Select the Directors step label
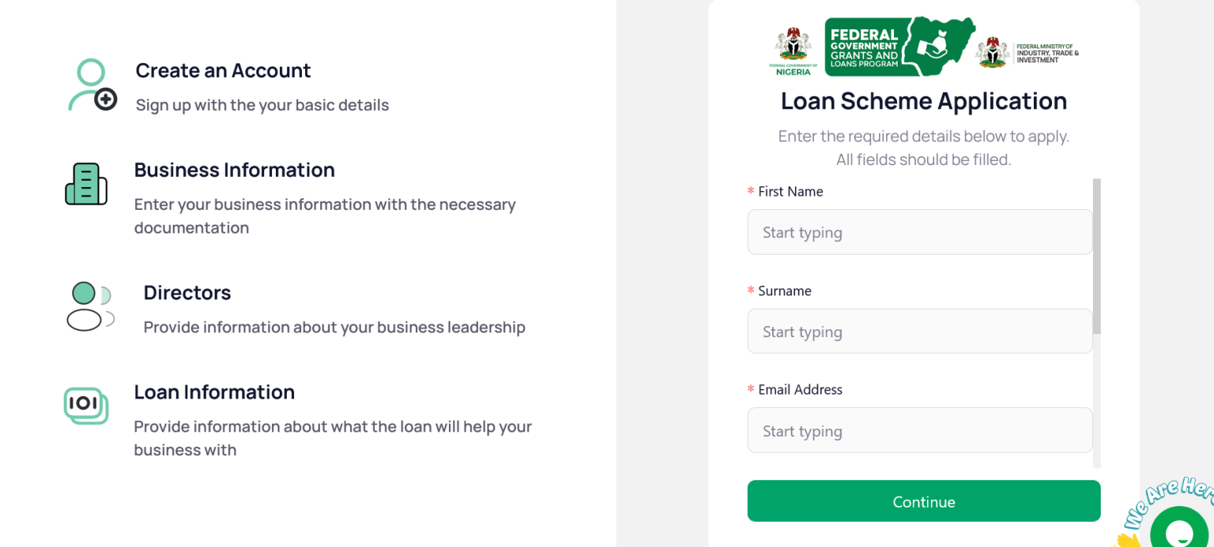The height and width of the screenshot is (547, 1214). [187, 292]
